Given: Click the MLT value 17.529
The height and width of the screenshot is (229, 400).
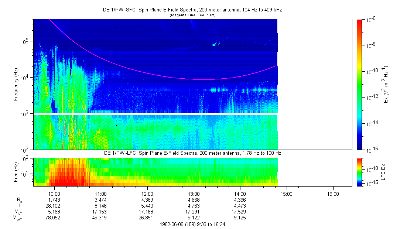Looking at the screenshot, I should coord(239,212).
